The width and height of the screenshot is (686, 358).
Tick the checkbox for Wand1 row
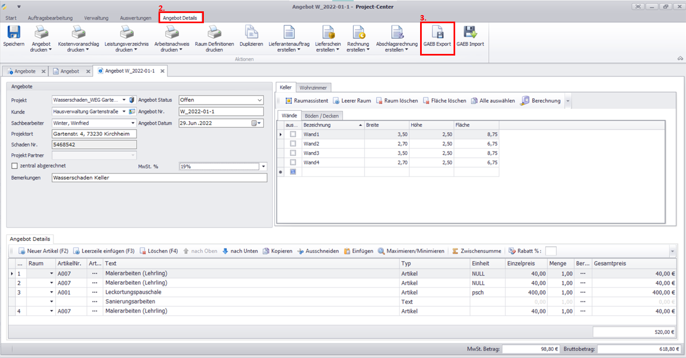(x=293, y=134)
